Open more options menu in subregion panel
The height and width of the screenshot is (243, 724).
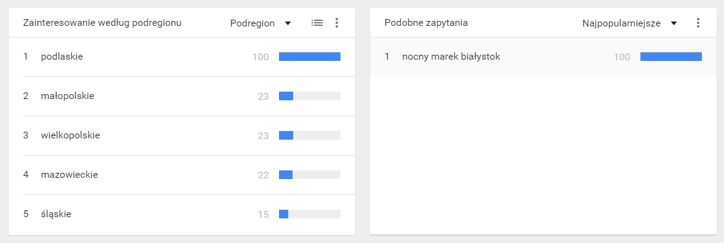coord(337,23)
